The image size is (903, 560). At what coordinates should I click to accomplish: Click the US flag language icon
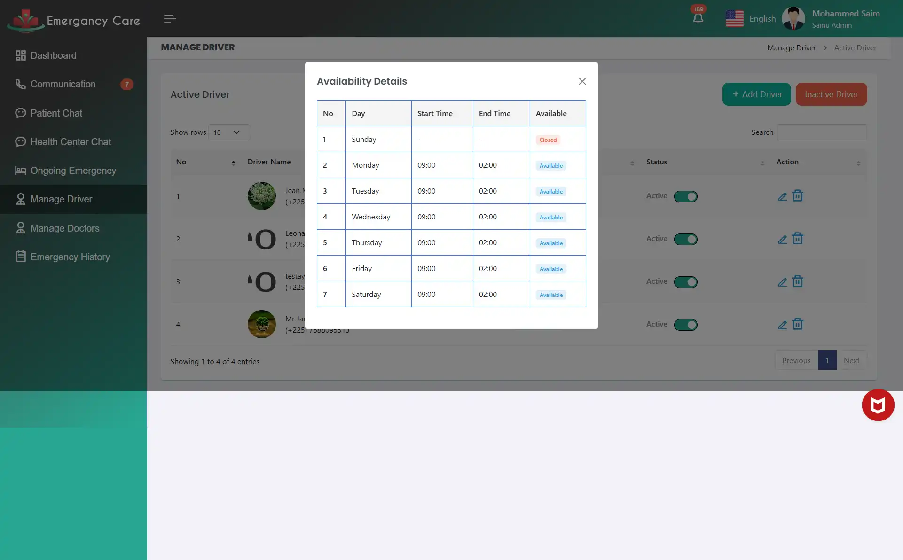click(x=734, y=18)
